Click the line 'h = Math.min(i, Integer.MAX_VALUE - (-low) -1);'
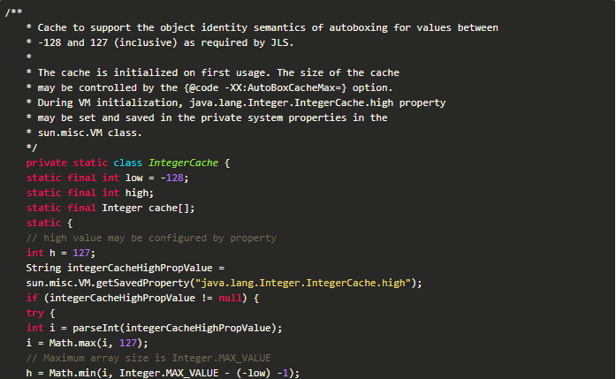This screenshot has width=616, height=379. coord(163,373)
